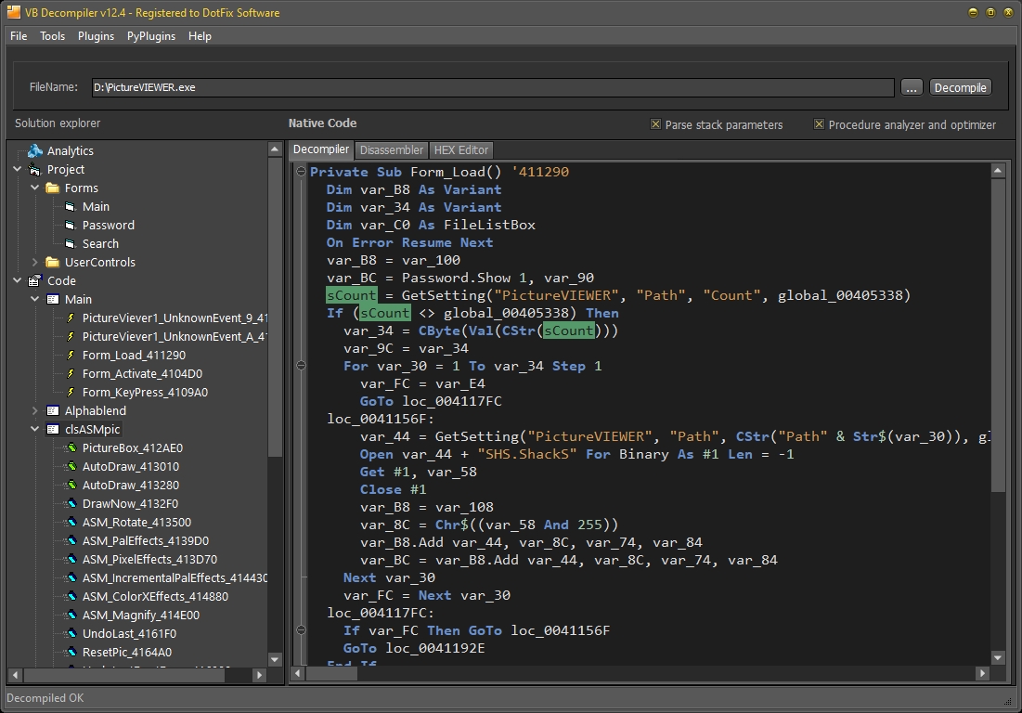Screen dimensions: 1022x713
Task: Select AutoDraw_413280 in the tree
Action: coord(130,485)
